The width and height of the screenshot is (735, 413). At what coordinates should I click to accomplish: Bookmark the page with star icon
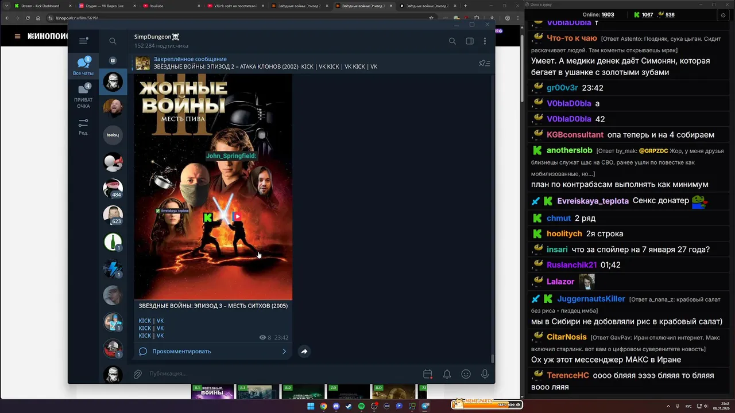pyautogui.click(x=431, y=18)
